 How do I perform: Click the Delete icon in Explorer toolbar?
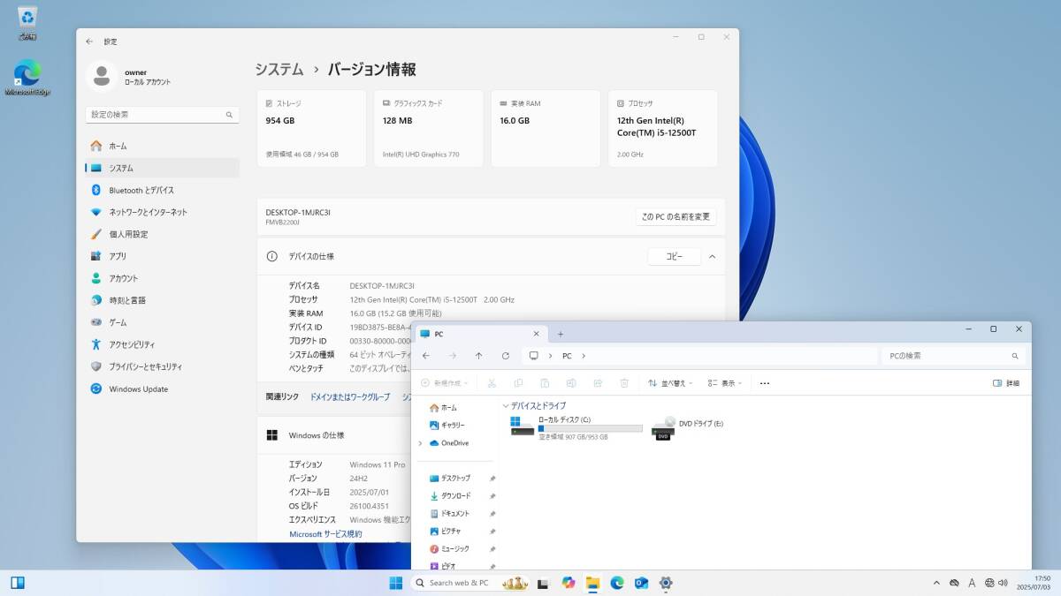pyautogui.click(x=624, y=382)
